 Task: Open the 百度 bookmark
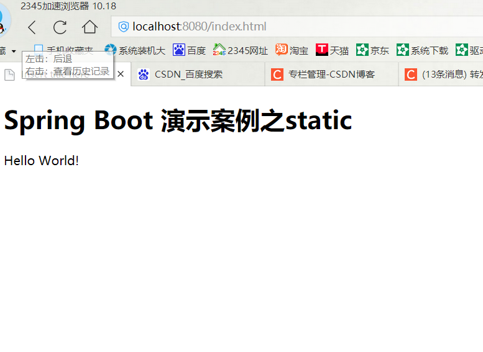tap(189, 50)
